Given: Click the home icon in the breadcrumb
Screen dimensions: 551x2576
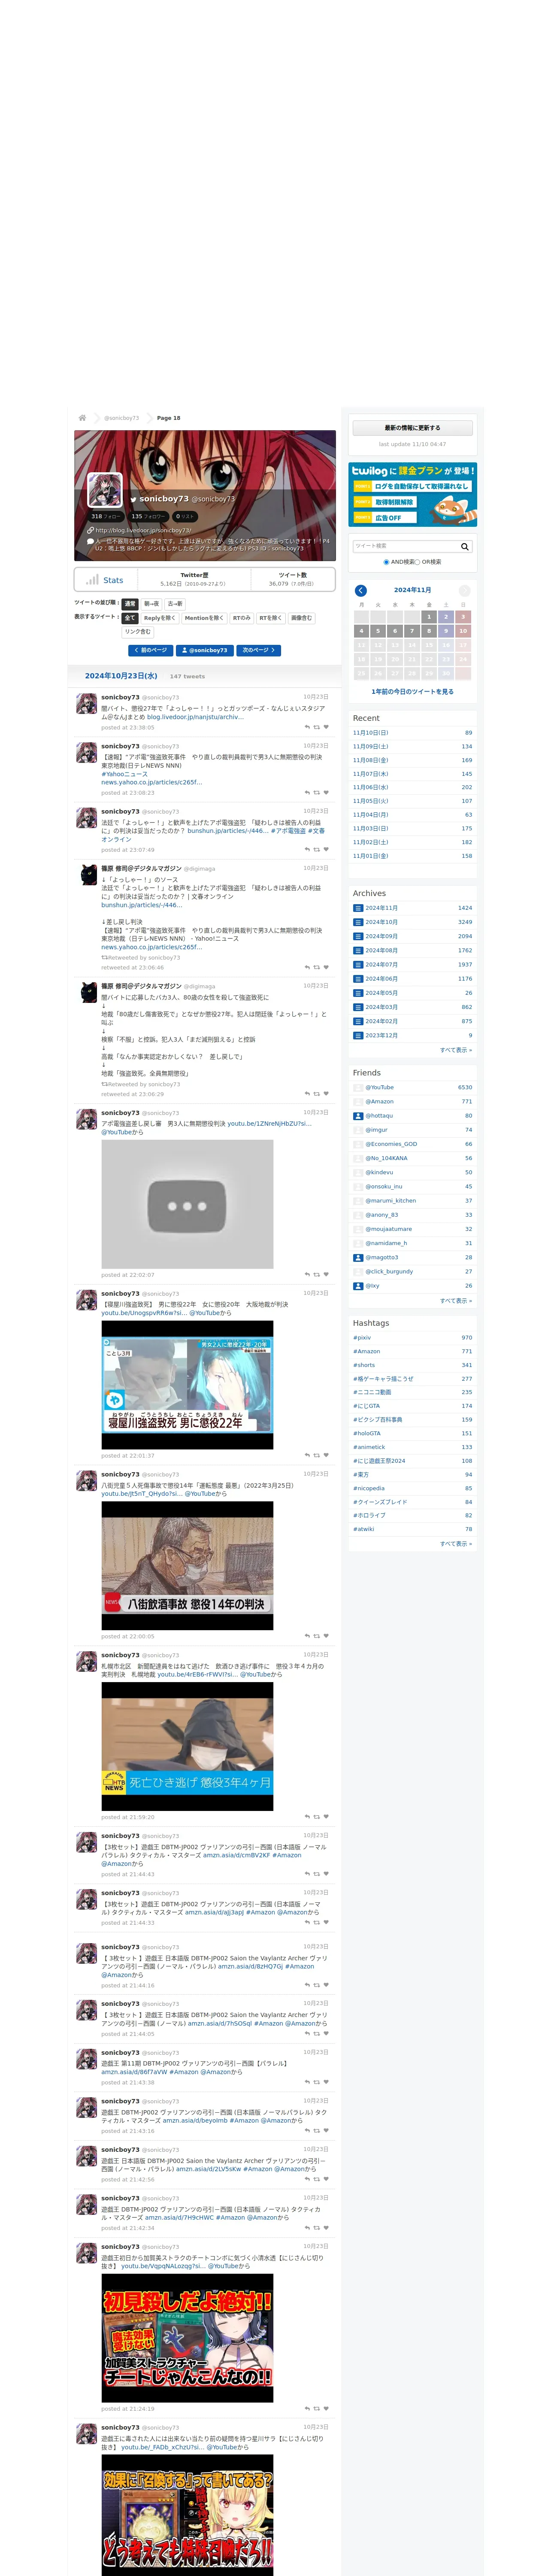Looking at the screenshot, I should pos(82,418).
